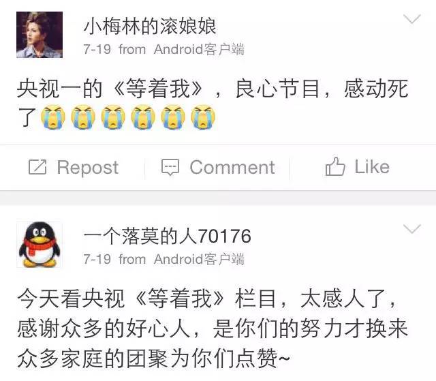Screen dimensions: 436x381
Task: Open the first post's chevron menu
Action: (411, 20)
